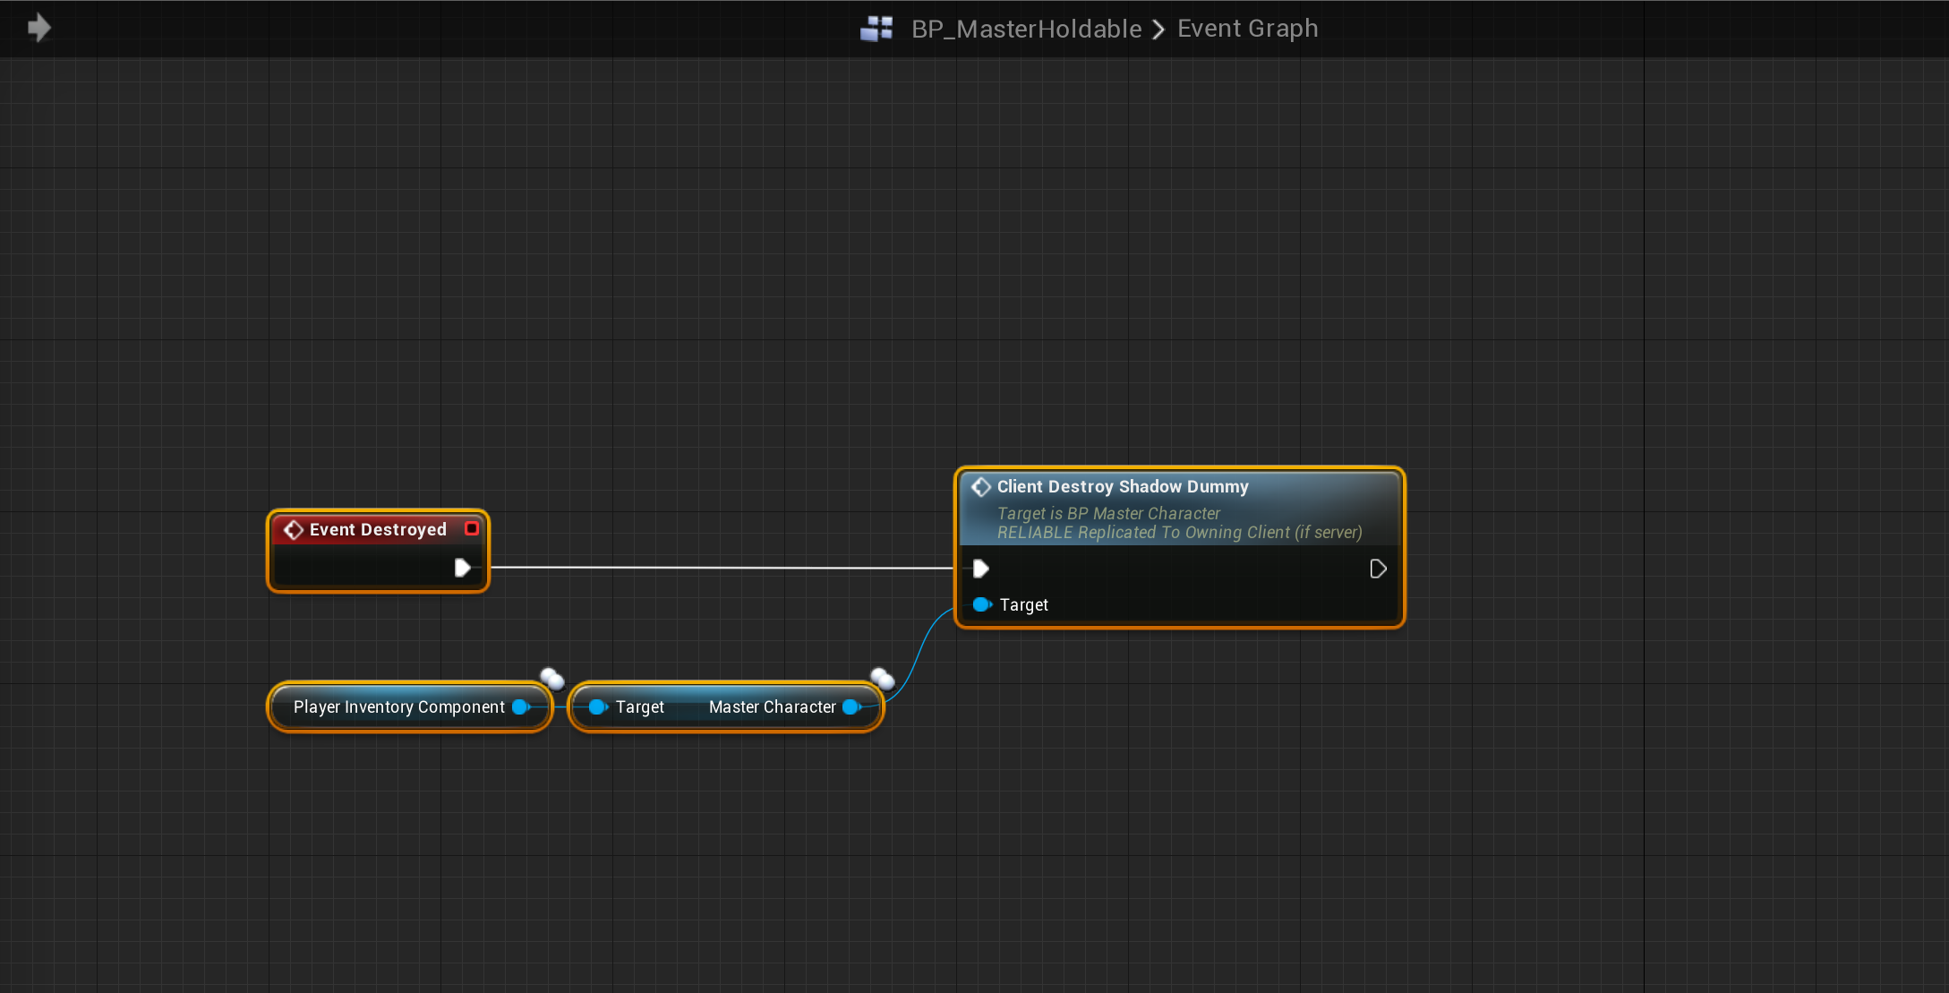Screen dimensions: 1949x993
Task: Click Client Destroy Shadow Dummy function icon
Action: (x=981, y=486)
